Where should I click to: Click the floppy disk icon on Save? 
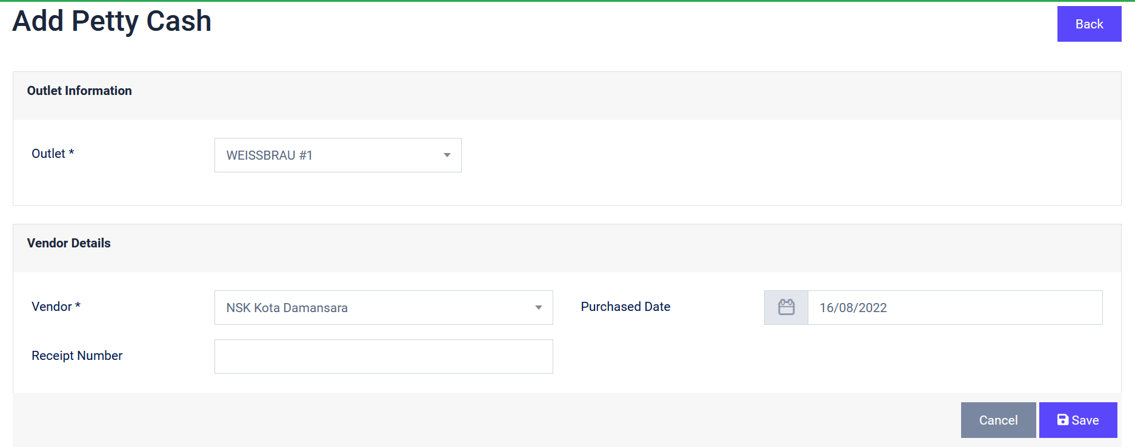click(1063, 420)
